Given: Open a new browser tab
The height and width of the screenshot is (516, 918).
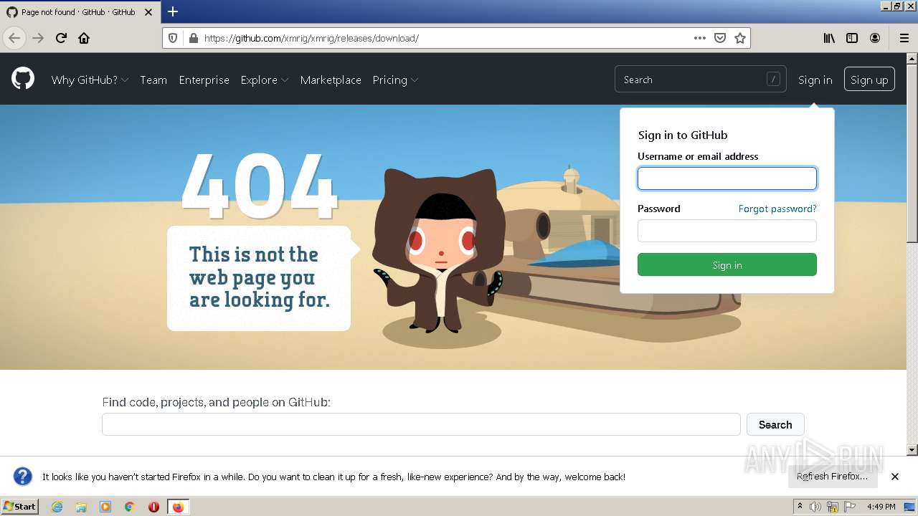Looking at the screenshot, I should (173, 11).
